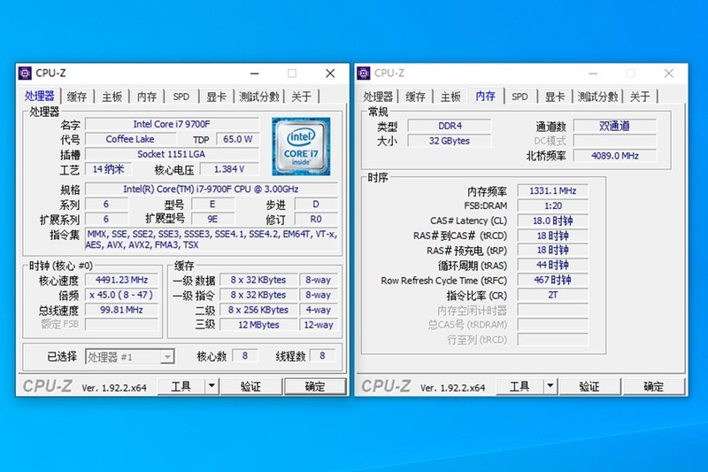Open 工具 dropdown arrow in the left window
The width and height of the screenshot is (708, 472).
[212, 386]
